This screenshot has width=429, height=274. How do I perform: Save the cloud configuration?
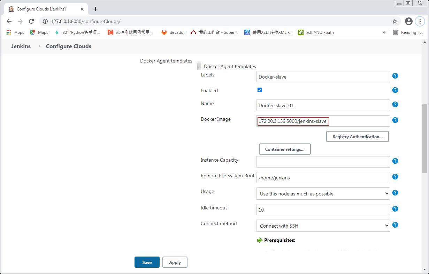tap(147, 262)
